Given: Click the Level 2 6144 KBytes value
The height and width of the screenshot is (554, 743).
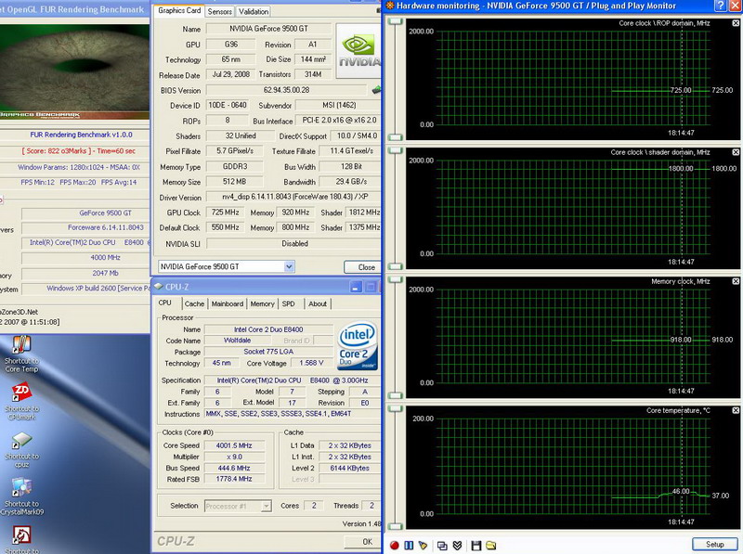Looking at the screenshot, I should (350, 468).
